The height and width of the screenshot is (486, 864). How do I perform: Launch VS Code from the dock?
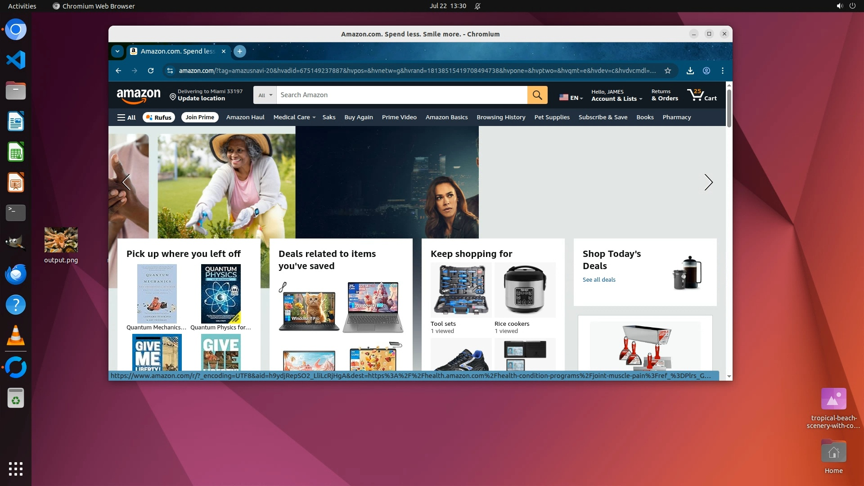(16, 60)
